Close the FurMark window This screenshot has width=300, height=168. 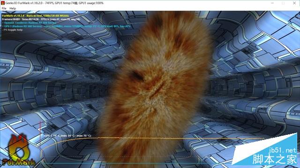pyautogui.click(x=294, y=3)
